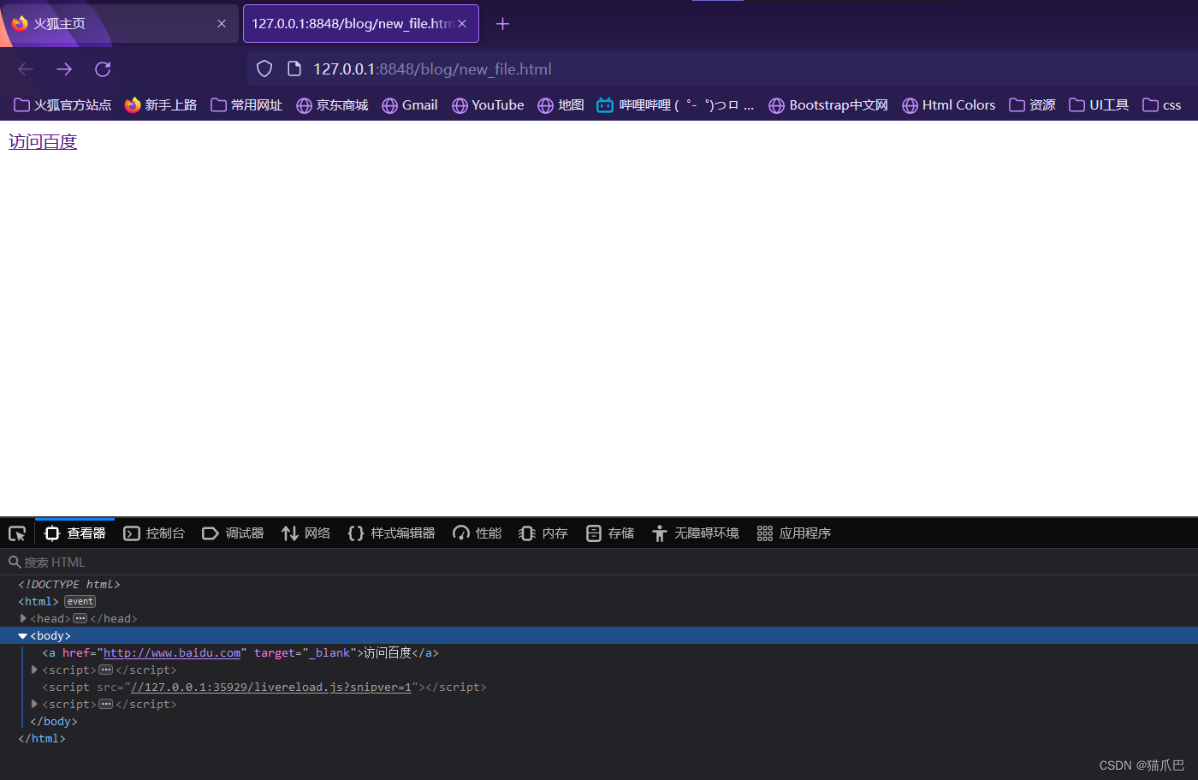Open the Html Colors bookmark
This screenshot has height=780, width=1198.
(949, 105)
